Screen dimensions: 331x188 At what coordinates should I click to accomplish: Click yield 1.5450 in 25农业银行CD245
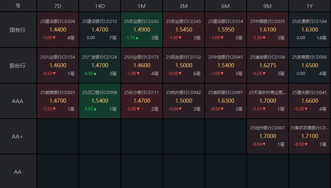(184, 29)
